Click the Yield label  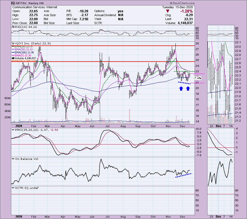tap(98, 19)
